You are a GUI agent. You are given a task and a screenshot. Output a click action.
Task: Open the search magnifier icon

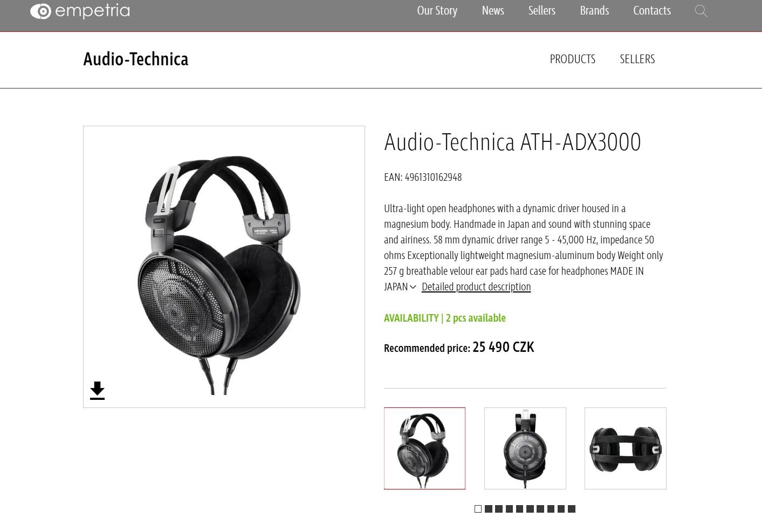(701, 11)
